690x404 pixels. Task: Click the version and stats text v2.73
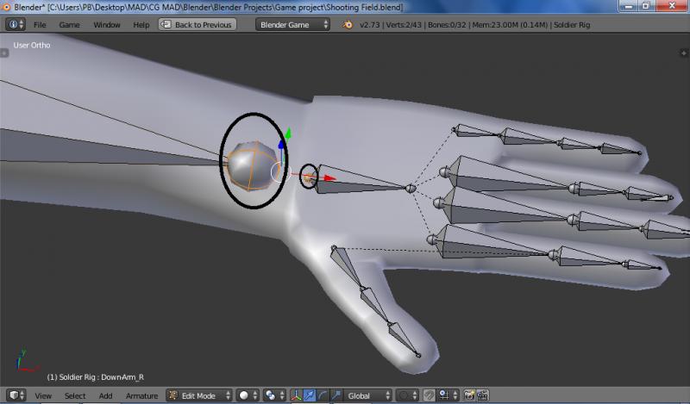[x=475, y=25]
